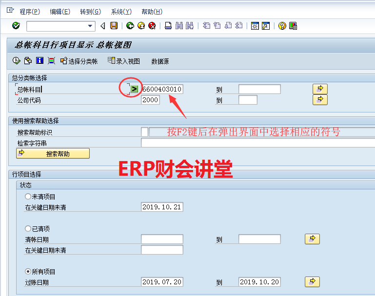Select the 未清项目 radio button
Image resolution: width=375 pixels, height=296 pixels.
28,197
